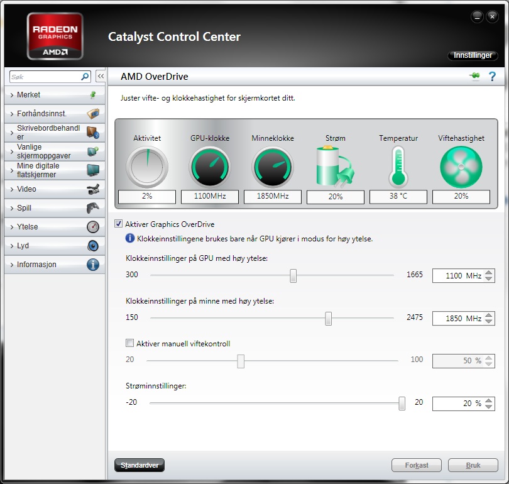This screenshot has height=484, width=509.
Task: Click the Standardver button
Action: click(140, 465)
